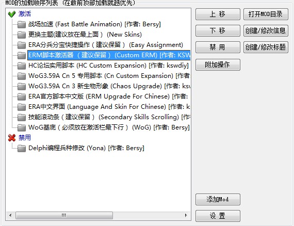Select ERA分兵分宝快捷操作 (Easy Assignment) row
This screenshot has width=294, height=226.
click(x=106, y=45)
